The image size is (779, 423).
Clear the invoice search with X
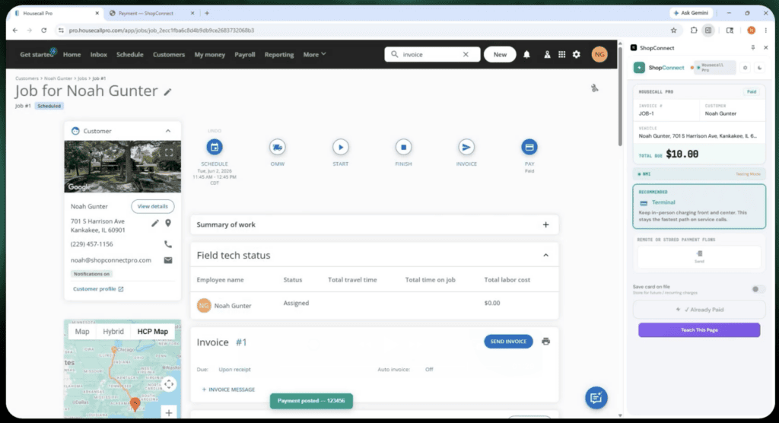pos(466,55)
